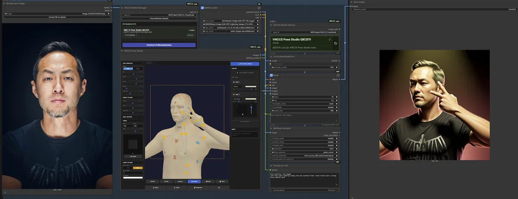Click the Light 1 bulb icon
This screenshot has height=199, width=518.
pyautogui.click(x=234, y=82)
